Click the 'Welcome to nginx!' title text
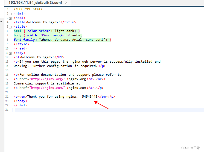The image size is (204, 152). click(x=43, y=22)
